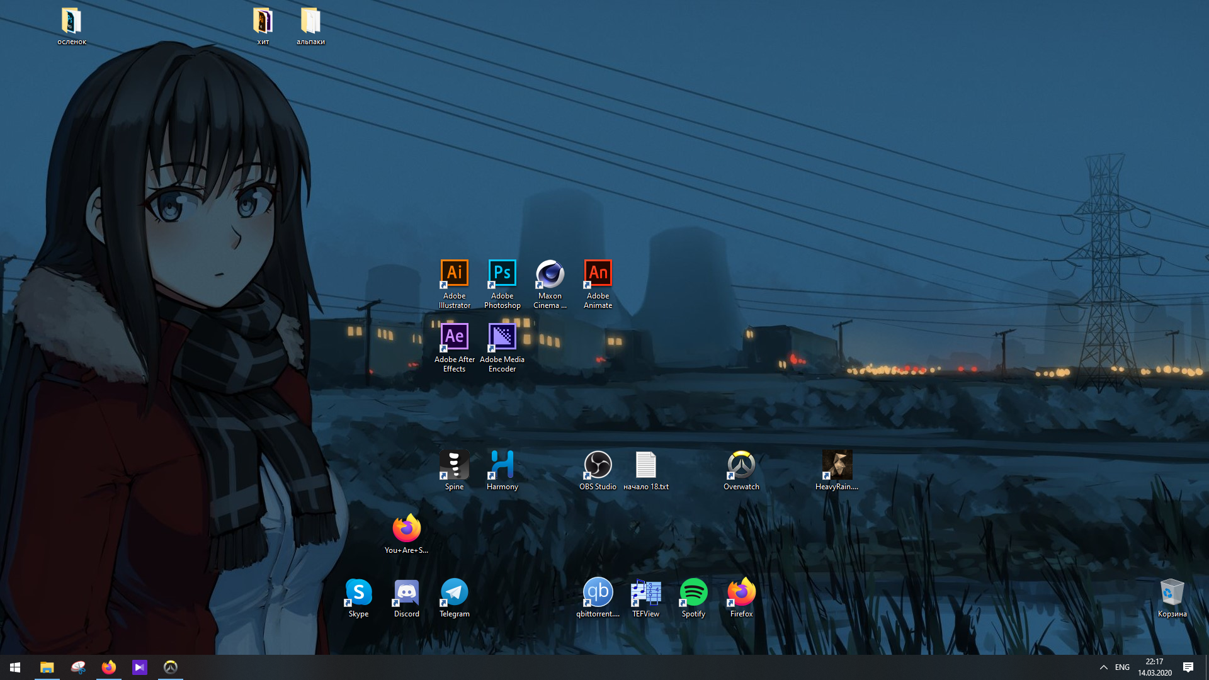Select the Adobe After Effects shortcut
Viewport: 1209px width, 680px height.
[x=454, y=348]
